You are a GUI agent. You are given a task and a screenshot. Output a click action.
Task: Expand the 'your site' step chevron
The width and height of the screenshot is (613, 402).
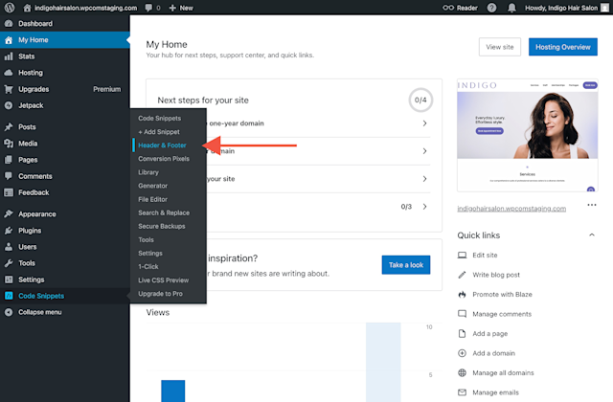(x=424, y=179)
